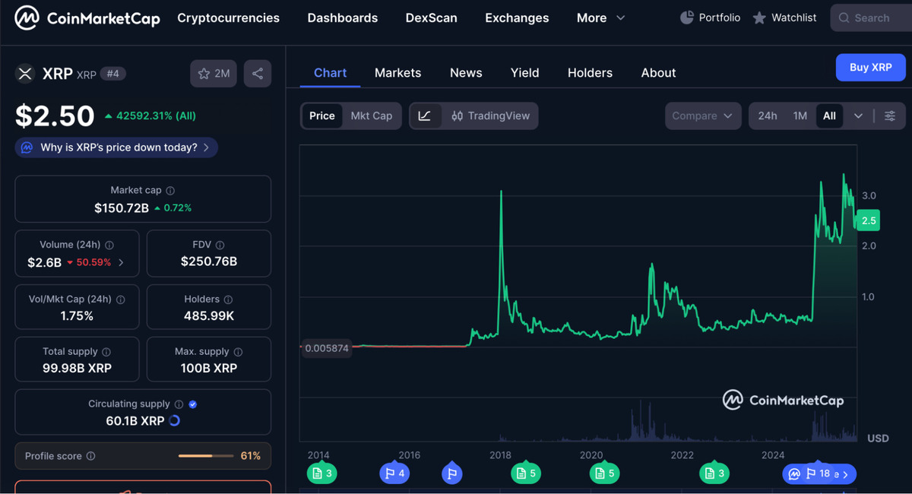Expand the More menu in navigation

(x=600, y=17)
